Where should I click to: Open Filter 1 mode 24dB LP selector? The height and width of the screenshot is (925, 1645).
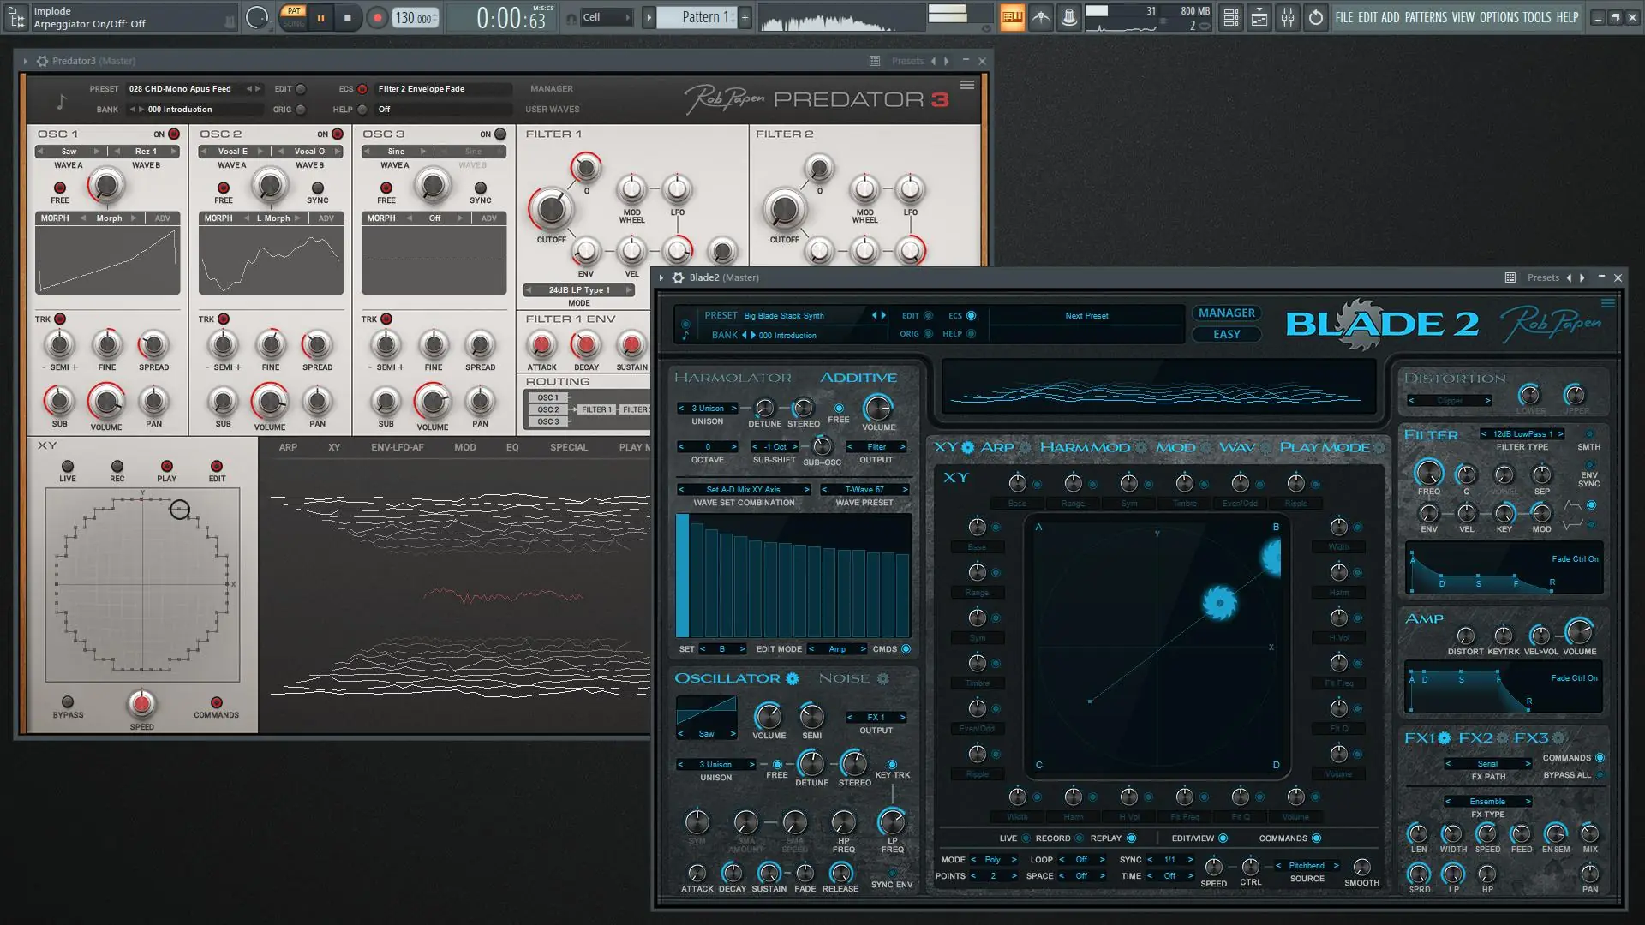[x=579, y=290]
